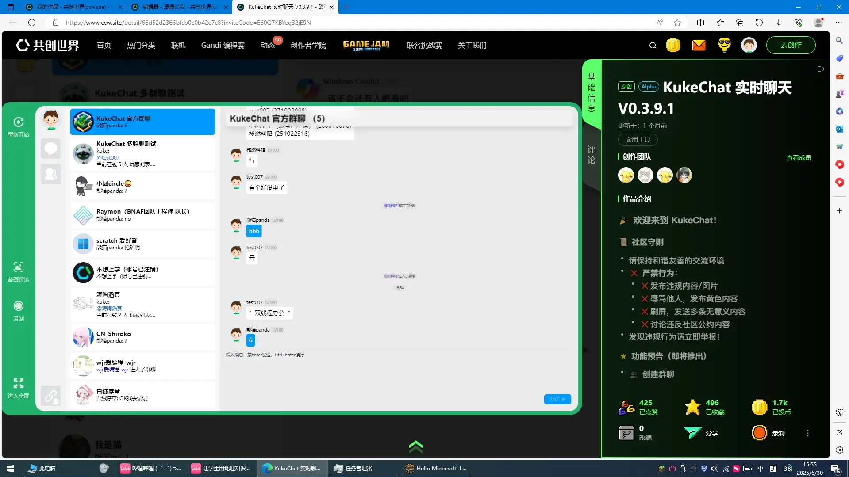Screen dimensions: 849x477
Task: Open 创作者学院 nav item
Action: pos(308,45)
